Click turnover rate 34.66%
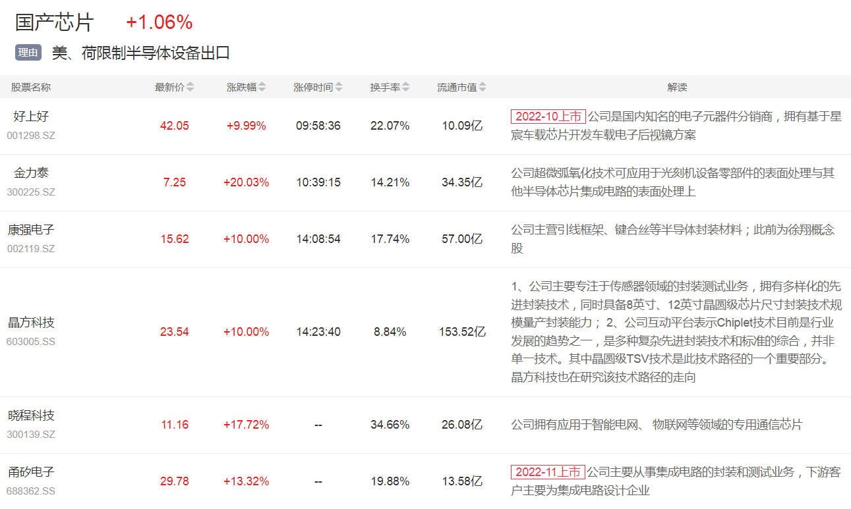Image resolution: width=851 pixels, height=509 pixels. [390, 425]
